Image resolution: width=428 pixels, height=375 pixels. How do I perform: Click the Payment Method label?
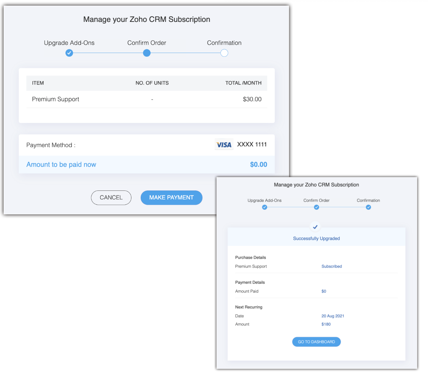51,145
